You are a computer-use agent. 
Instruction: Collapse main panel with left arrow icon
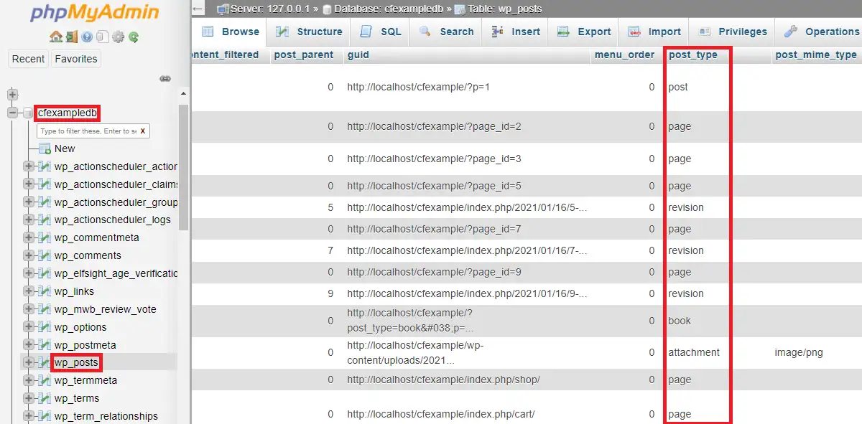coord(199,9)
